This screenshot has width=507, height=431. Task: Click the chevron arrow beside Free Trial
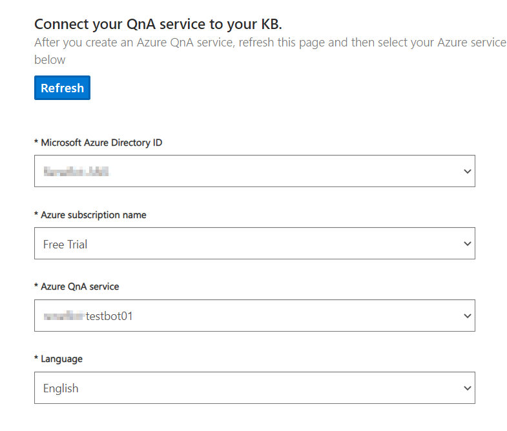tap(467, 244)
